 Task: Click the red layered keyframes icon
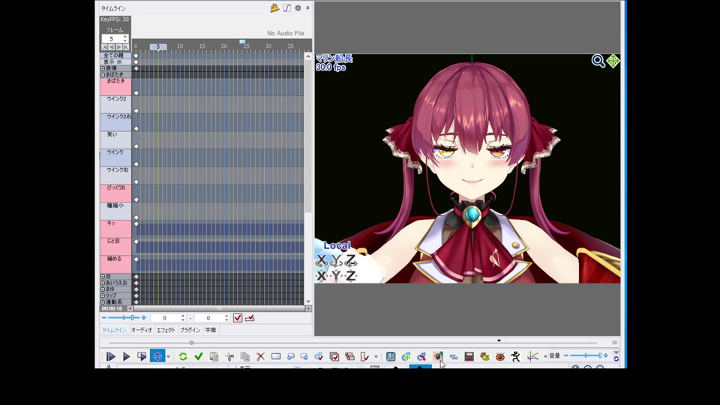pos(350,356)
